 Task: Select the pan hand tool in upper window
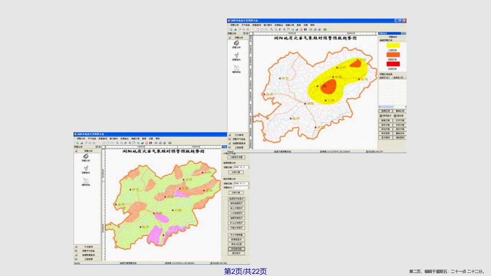tap(280, 29)
